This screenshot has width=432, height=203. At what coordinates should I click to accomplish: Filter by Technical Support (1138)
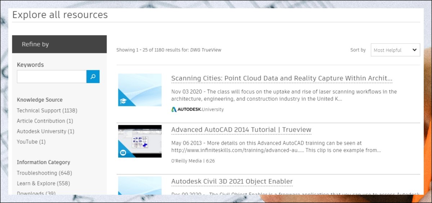[x=47, y=111]
